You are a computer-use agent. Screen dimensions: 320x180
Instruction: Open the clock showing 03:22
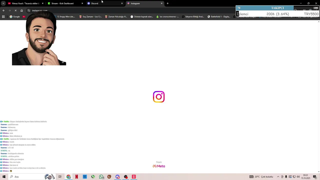(x=305, y=177)
